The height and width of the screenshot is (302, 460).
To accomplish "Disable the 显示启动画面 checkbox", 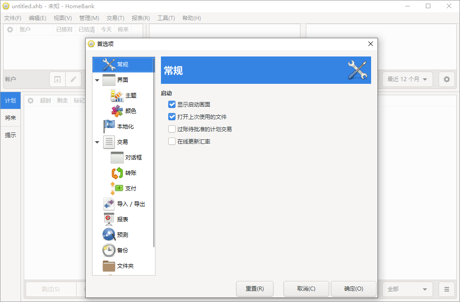I will tap(172, 104).
